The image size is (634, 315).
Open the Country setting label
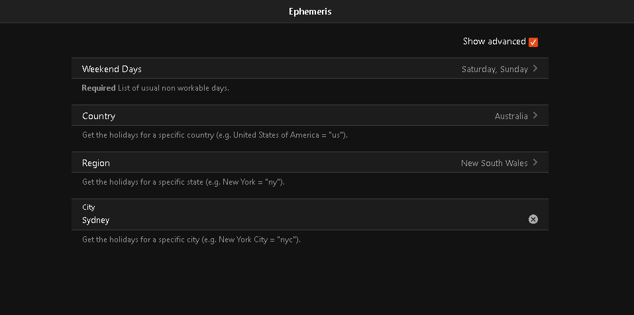[x=99, y=116]
